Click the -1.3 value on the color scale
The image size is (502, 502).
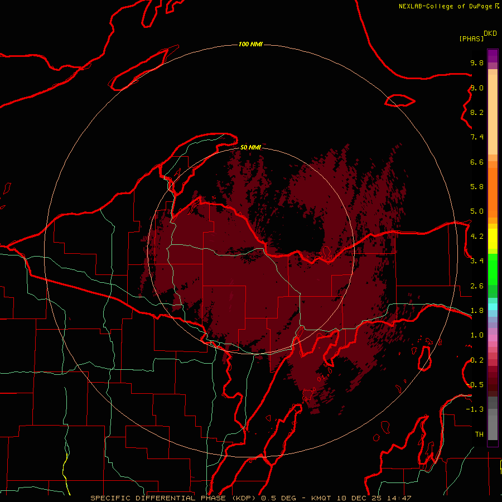point(475,409)
